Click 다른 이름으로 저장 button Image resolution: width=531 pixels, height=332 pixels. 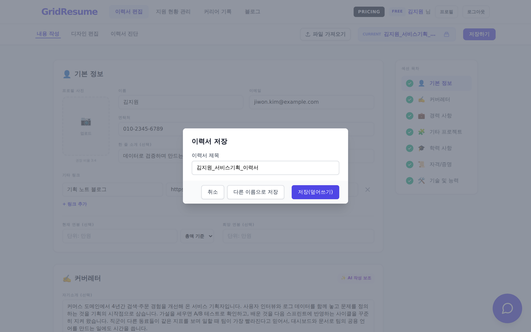[x=256, y=192]
